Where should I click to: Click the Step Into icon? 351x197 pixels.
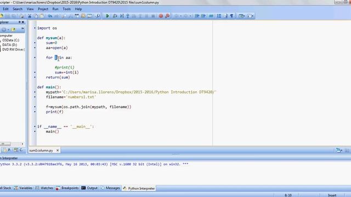click(x=128, y=16)
